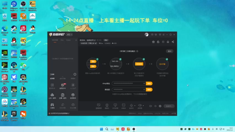Click the layout panel icon beside bell
Viewport: 235px width, 132px height.
pyautogui.click(x=163, y=42)
